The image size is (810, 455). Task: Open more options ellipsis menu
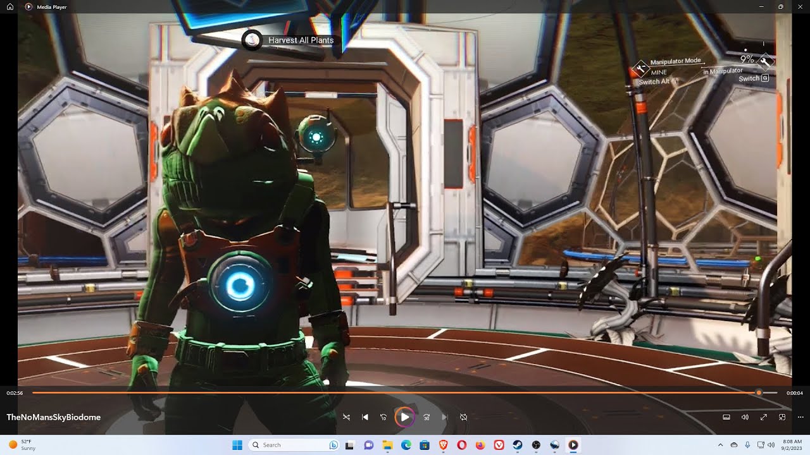(x=801, y=417)
